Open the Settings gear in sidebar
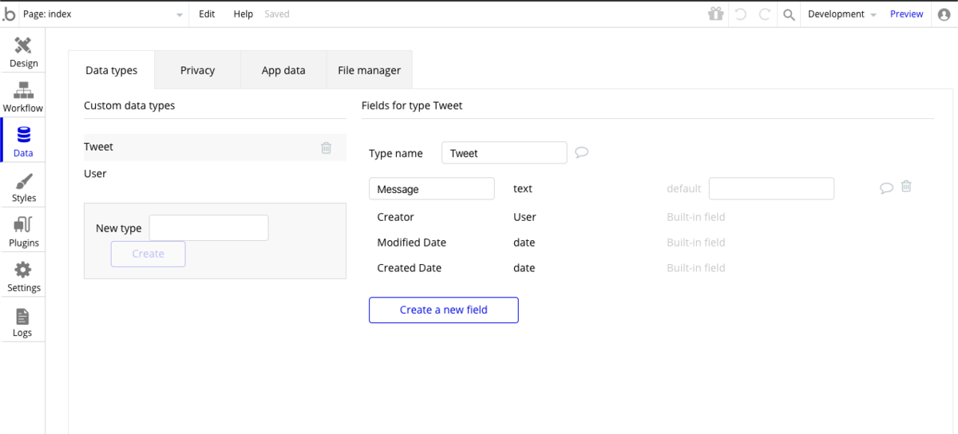 [23, 276]
